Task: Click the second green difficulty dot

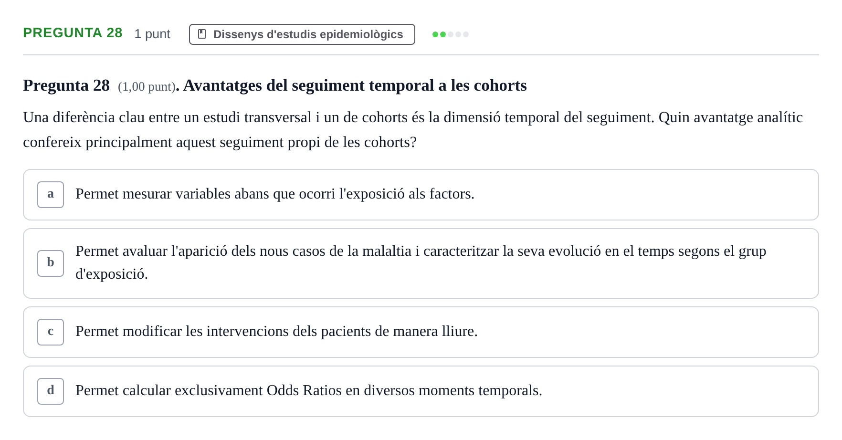Action: pyautogui.click(x=443, y=34)
